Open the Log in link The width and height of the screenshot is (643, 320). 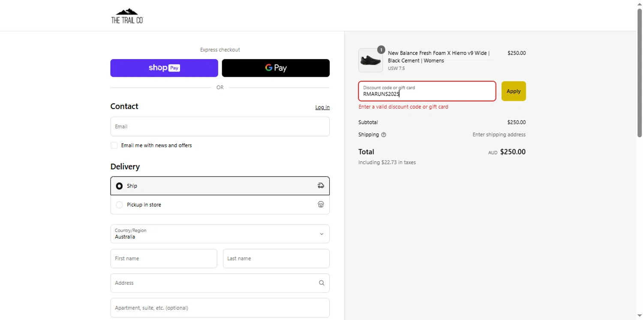pyautogui.click(x=322, y=107)
